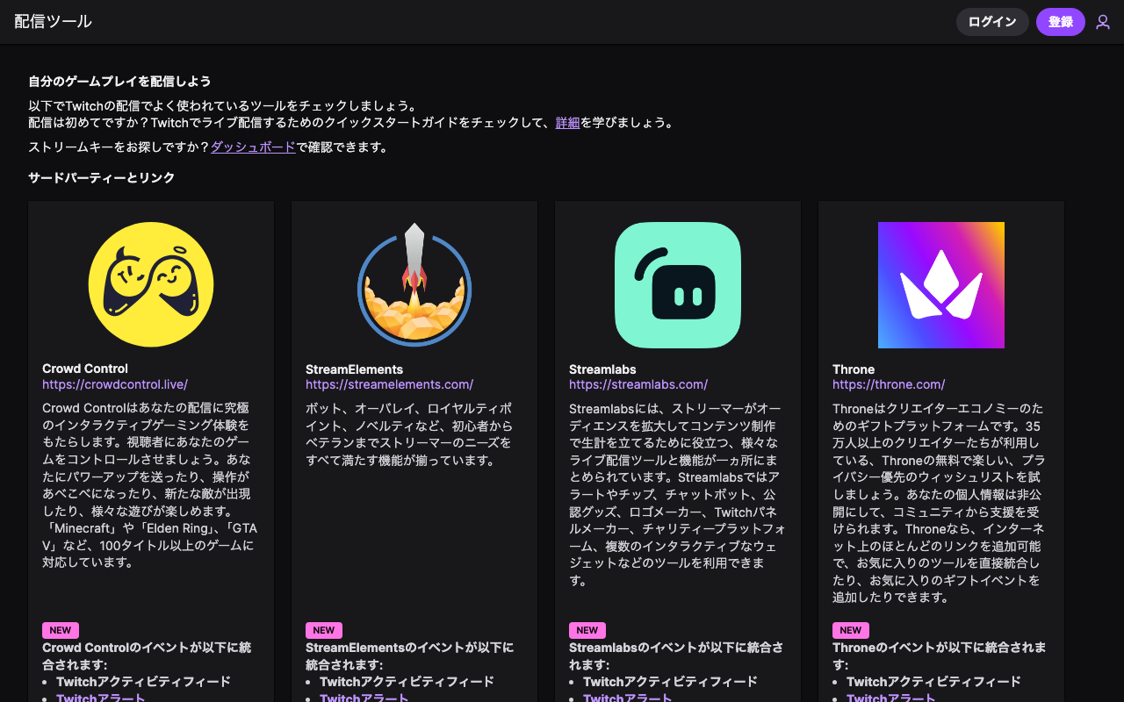Click the ログイン button
Screen dimensions: 1124x702
click(x=992, y=22)
